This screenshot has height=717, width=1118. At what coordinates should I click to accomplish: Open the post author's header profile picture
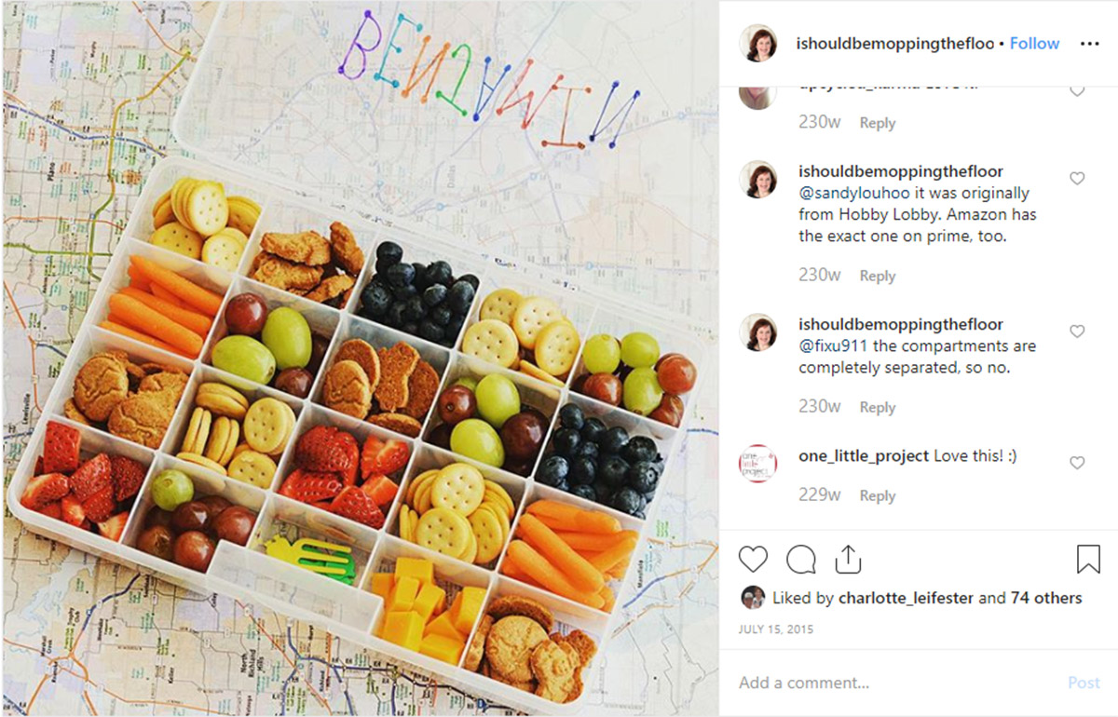(758, 44)
